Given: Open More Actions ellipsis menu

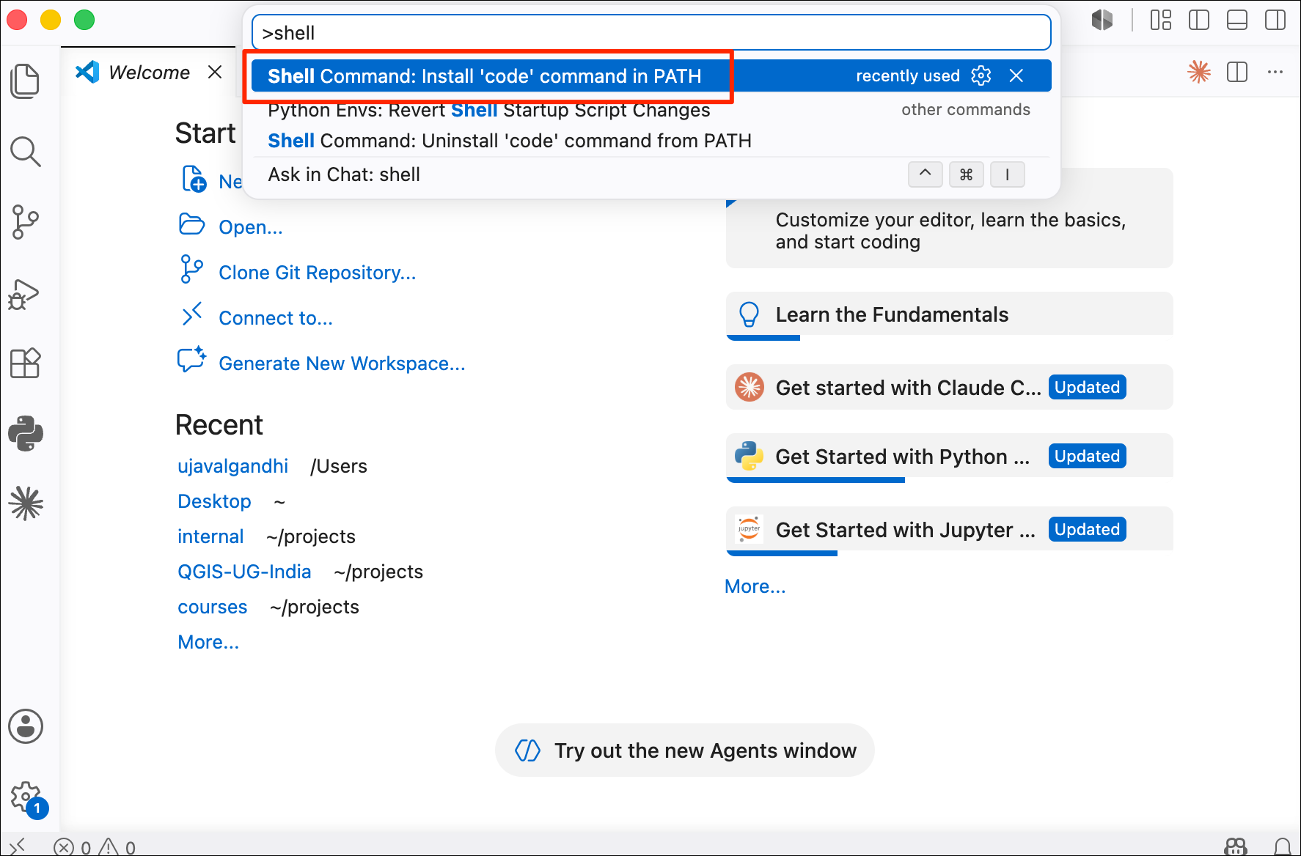Looking at the screenshot, I should tap(1275, 72).
